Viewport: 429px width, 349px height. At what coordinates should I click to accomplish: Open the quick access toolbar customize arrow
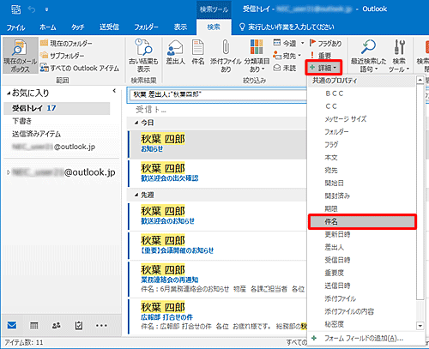46,9
